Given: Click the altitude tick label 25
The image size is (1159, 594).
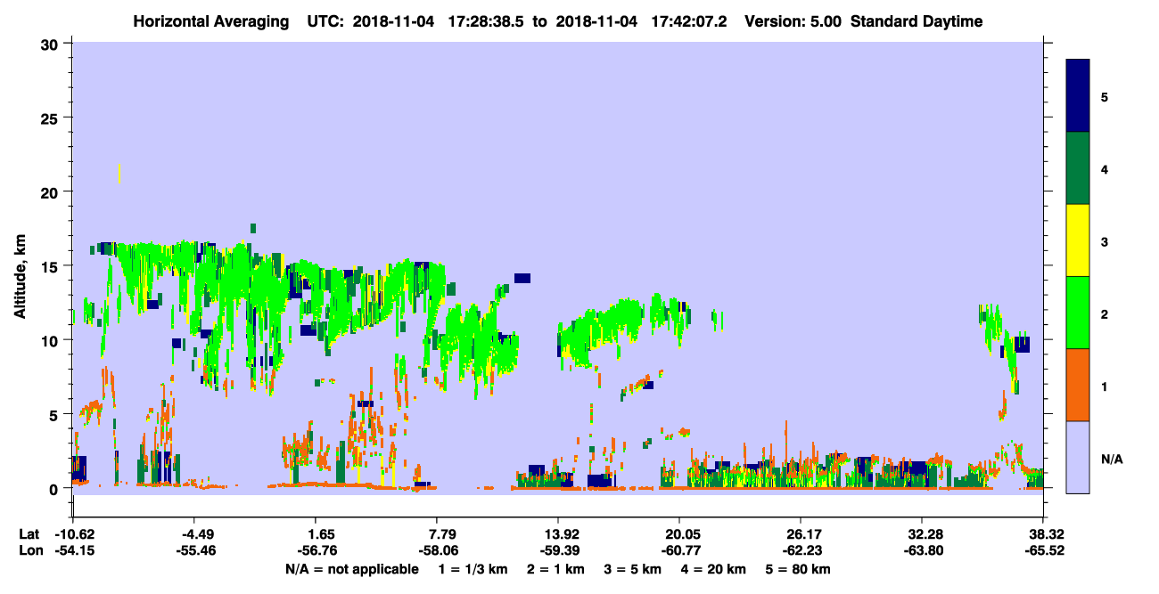Looking at the screenshot, I should pos(52,118).
